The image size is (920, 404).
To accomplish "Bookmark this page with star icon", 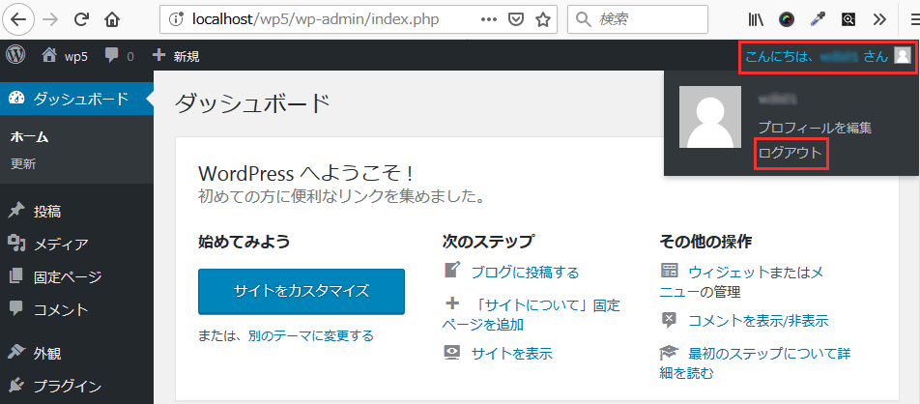I will coord(543,19).
